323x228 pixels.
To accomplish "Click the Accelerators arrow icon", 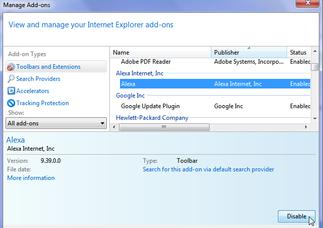I will pos(11,91).
